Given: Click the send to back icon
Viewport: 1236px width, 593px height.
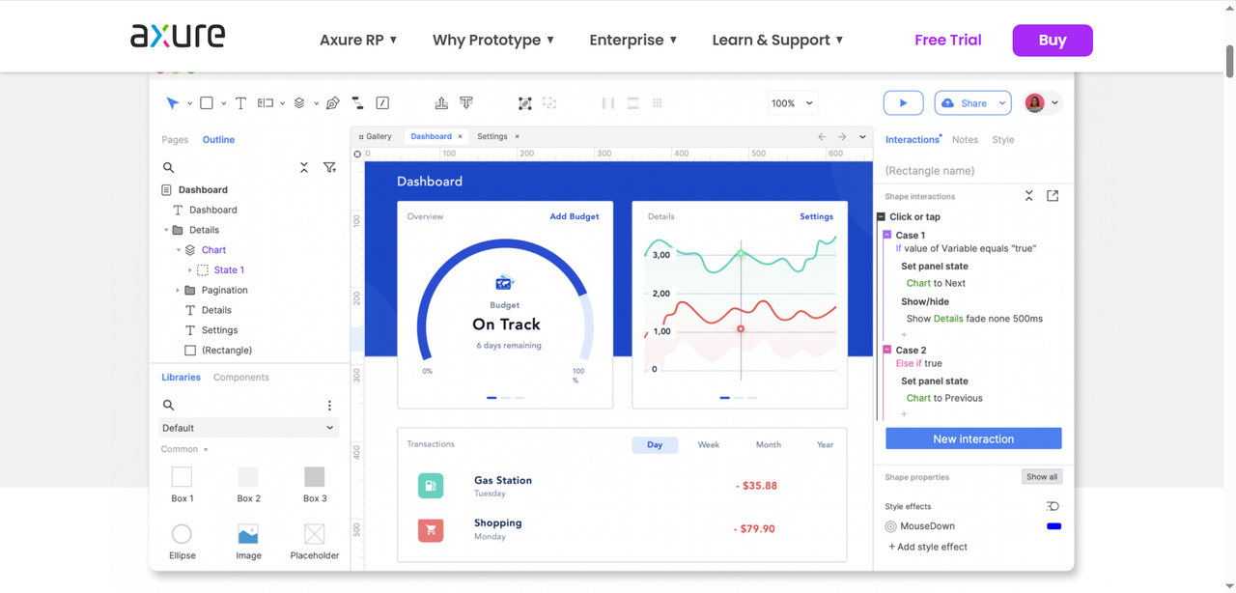Looking at the screenshot, I should pos(466,103).
